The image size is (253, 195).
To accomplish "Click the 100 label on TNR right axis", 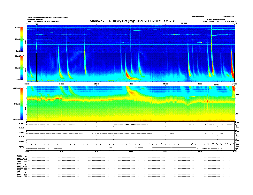I will (237, 94).
